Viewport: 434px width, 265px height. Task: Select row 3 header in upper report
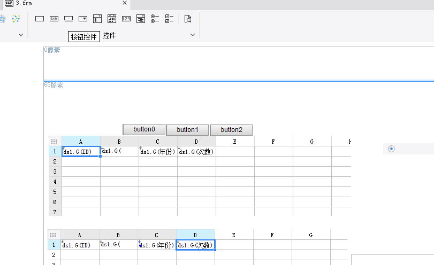55,172
